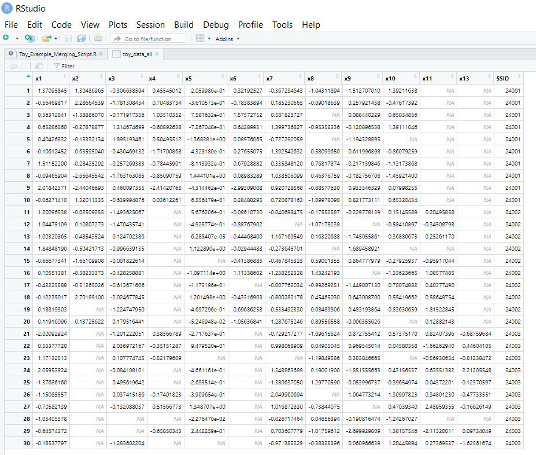This screenshot has width=536, height=455.
Task: Click the back navigation arrow above the data viewer
Action: (x=14, y=65)
